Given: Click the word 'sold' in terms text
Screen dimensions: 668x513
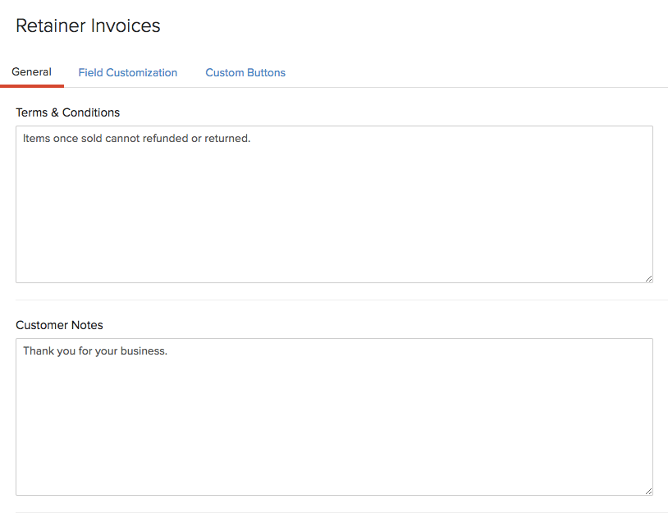Looking at the screenshot, I should (92, 138).
